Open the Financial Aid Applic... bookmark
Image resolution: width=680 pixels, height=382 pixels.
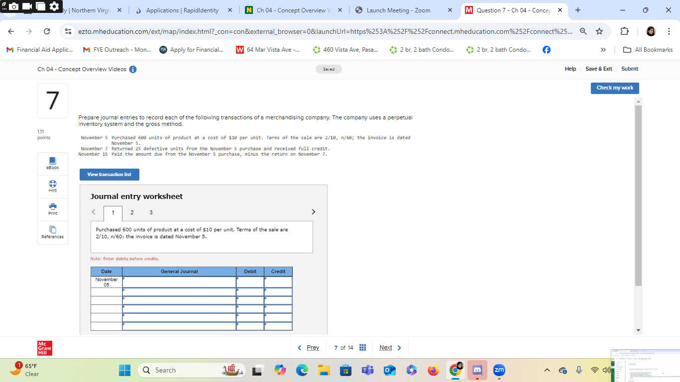[40, 50]
